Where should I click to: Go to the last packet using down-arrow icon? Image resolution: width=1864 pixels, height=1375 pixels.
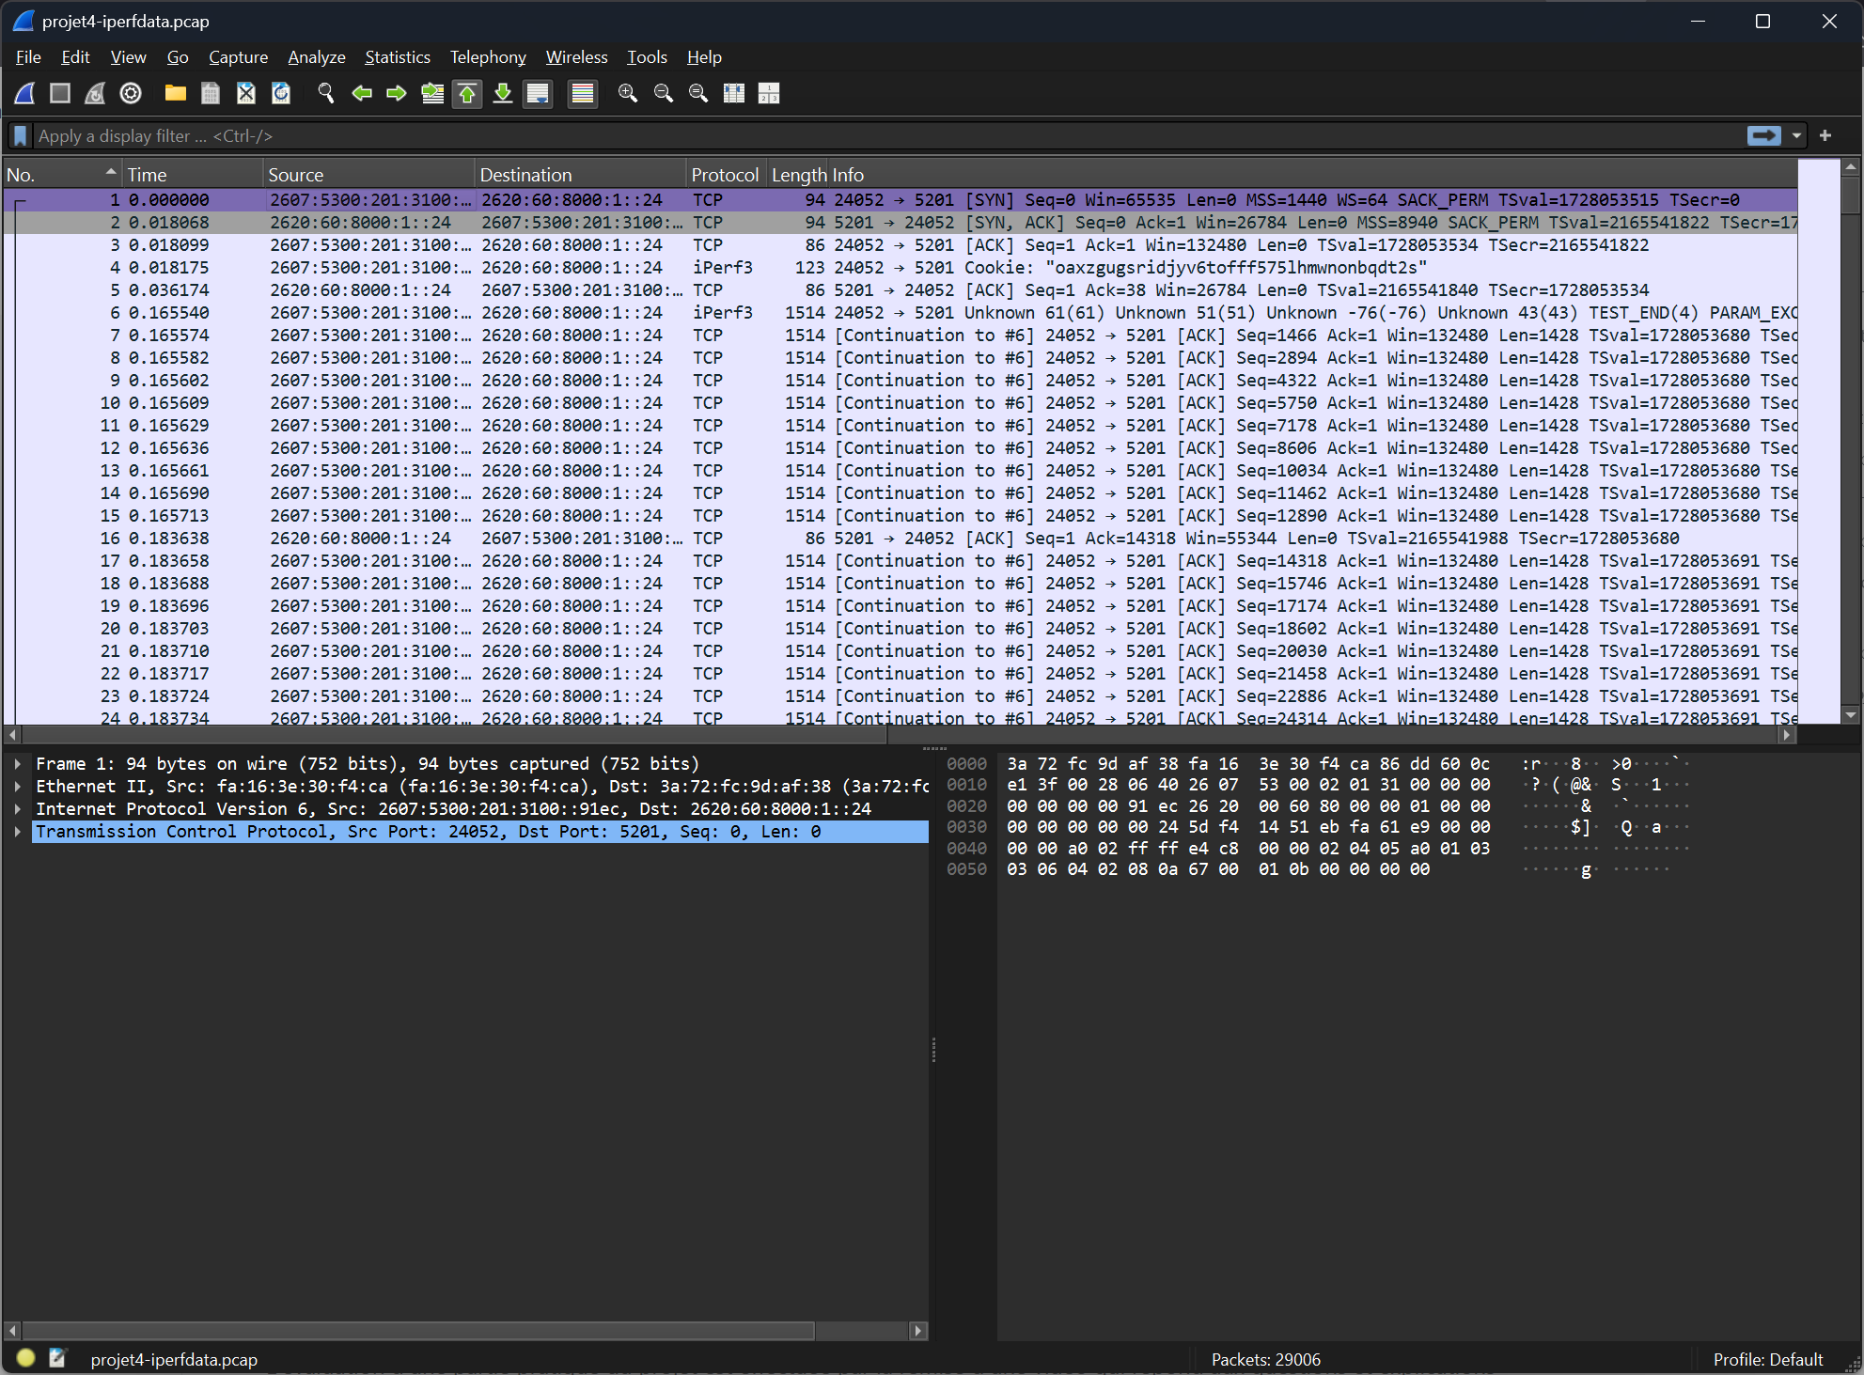pyautogui.click(x=503, y=93)
